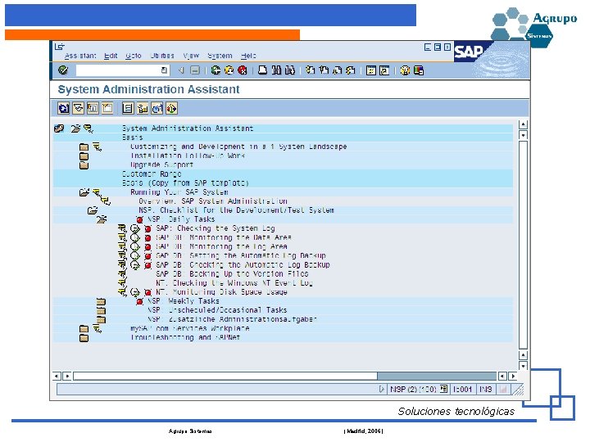Open the command field history dropdown
The image size is (590, 442).
(x=165, y=70)
